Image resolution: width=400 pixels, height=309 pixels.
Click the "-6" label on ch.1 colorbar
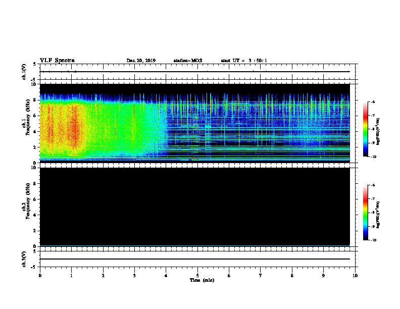click(373, 102)
